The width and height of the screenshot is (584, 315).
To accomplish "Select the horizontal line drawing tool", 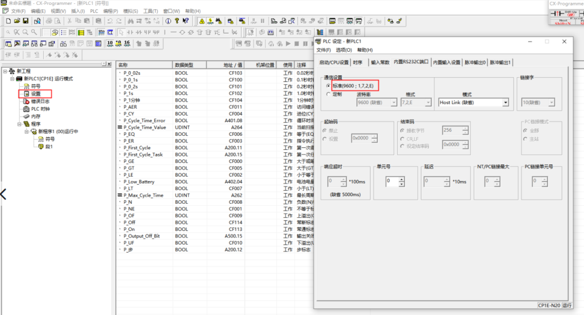I will [x=173, y=32].
